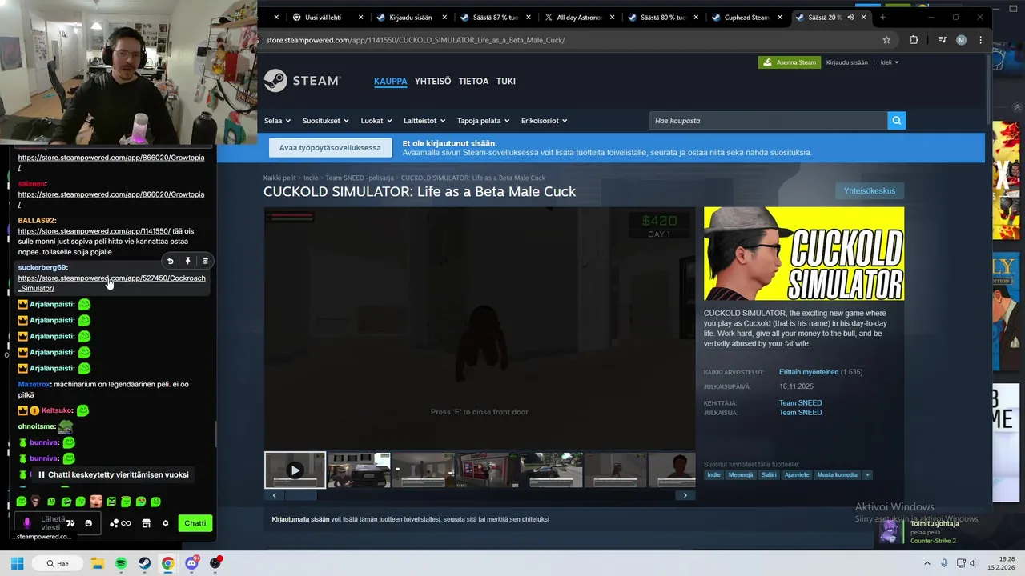Expand the Suositukset dropdown menu
This screenshot has height=576, width=1025.
click(x=325, y=121)
